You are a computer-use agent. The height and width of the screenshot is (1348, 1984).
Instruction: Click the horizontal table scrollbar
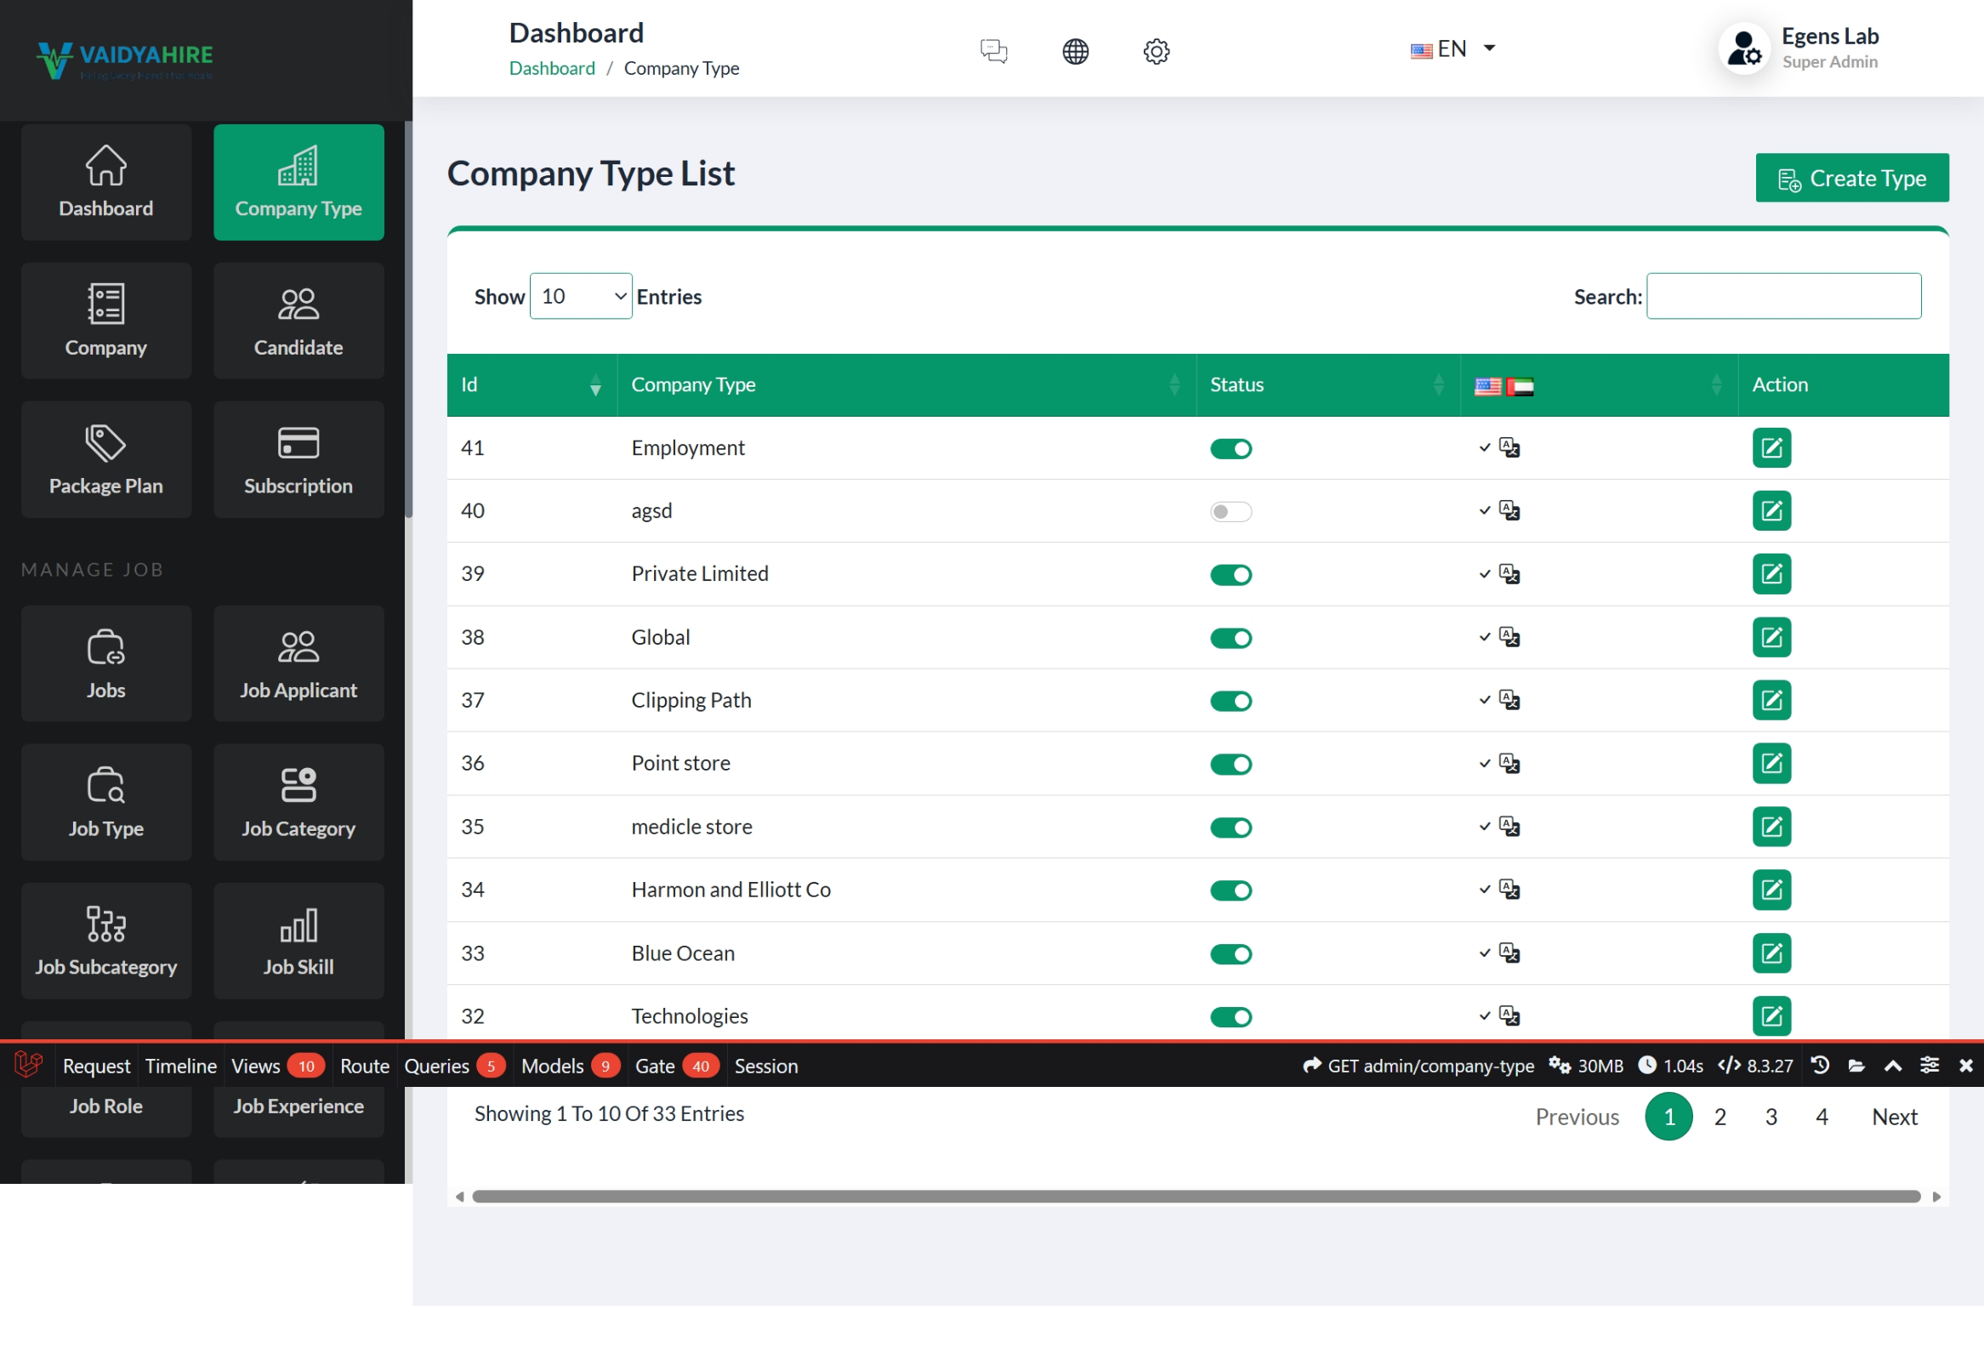point(1195,1196)
